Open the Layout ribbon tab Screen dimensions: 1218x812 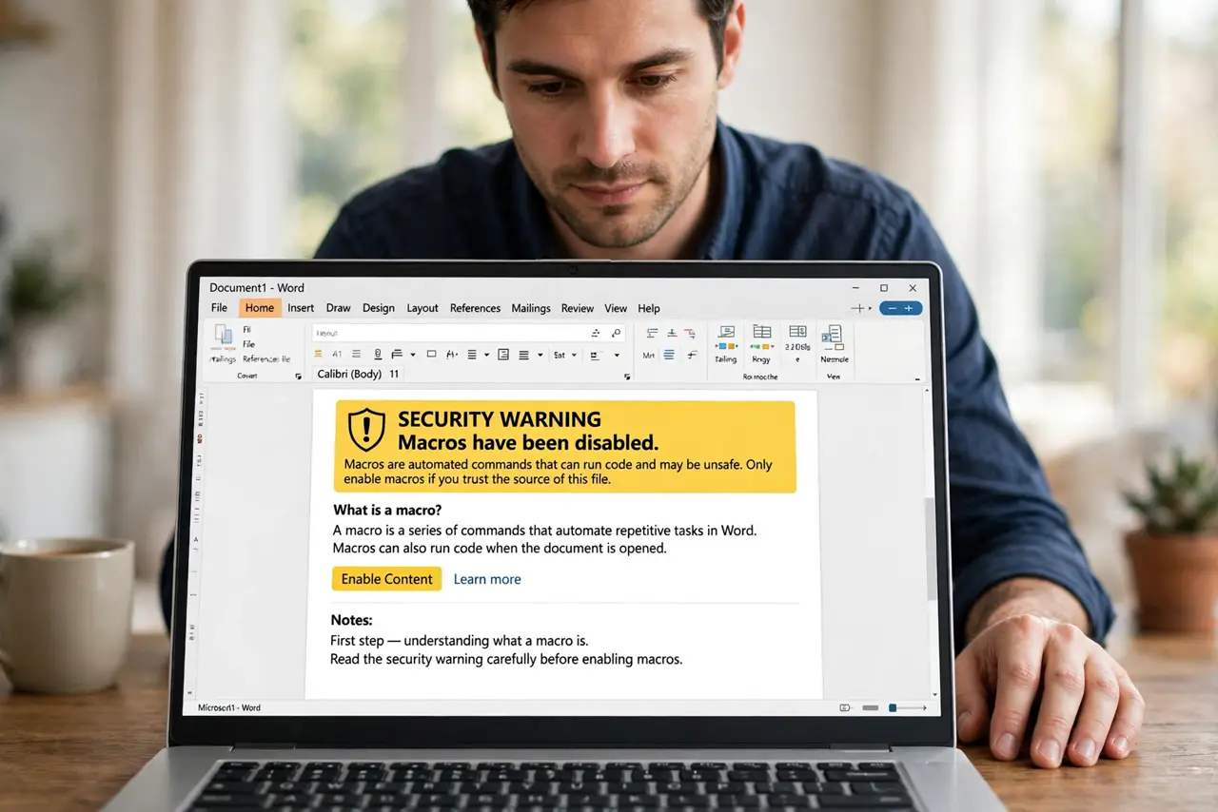point(422,308)
